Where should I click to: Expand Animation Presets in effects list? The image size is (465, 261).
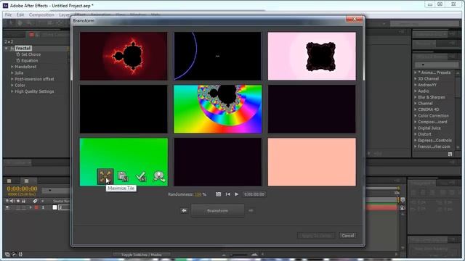416,72
